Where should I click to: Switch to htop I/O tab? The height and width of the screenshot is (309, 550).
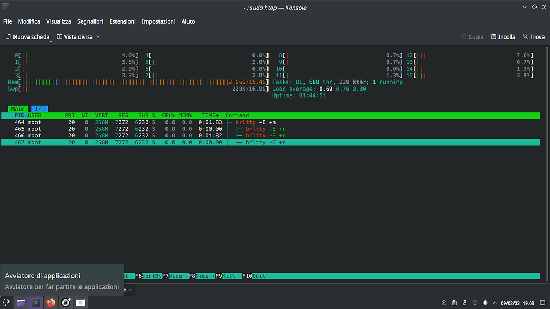tap(40, 109)
